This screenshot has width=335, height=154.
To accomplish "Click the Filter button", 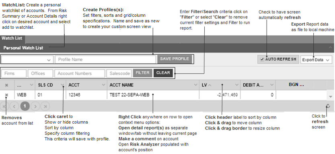I will (142, 73).
